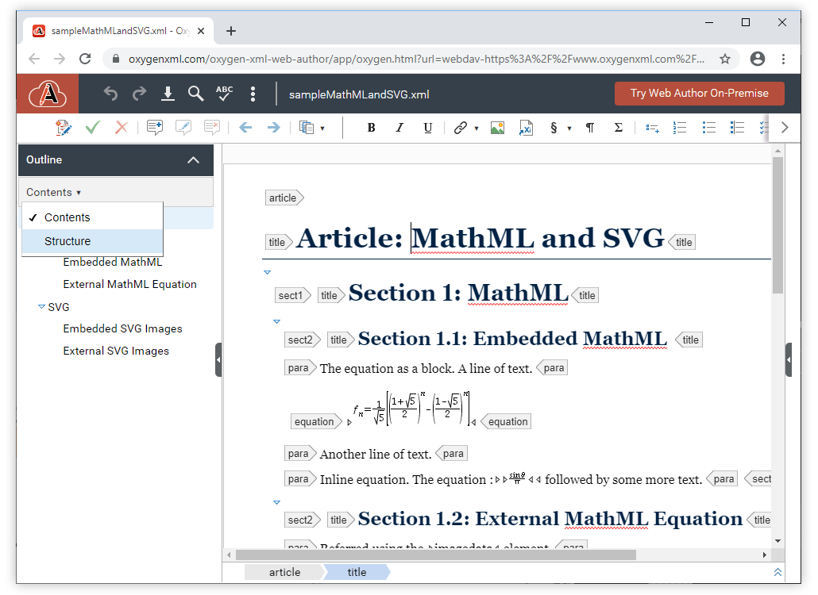
Task: Add a comment with the comment-plus icon
Action: 155,127
